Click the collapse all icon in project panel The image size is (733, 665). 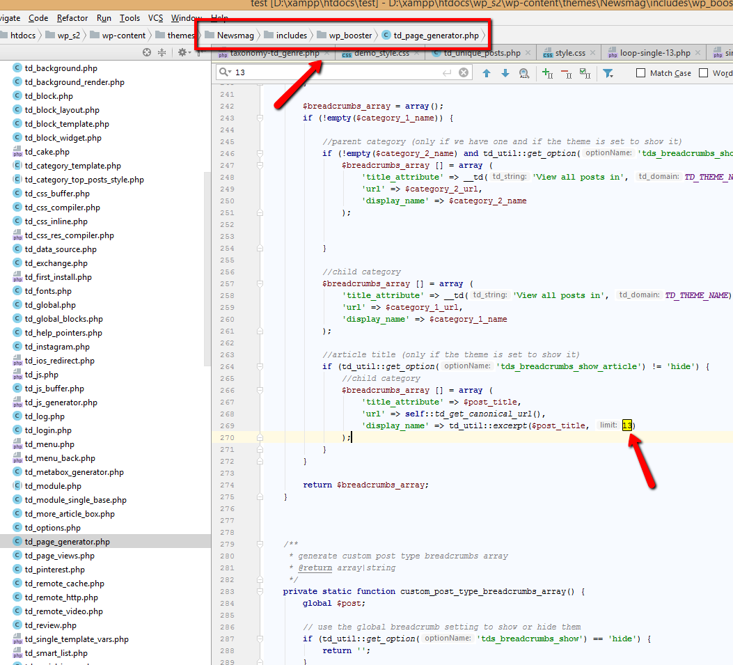pyautogui.click(x=161, y=52)
